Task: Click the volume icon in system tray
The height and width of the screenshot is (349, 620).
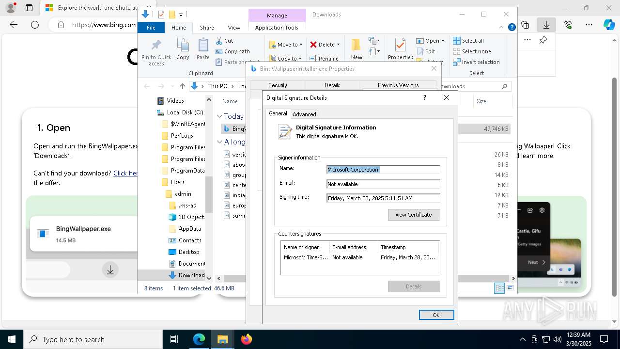Action: [x=558, y=339]
